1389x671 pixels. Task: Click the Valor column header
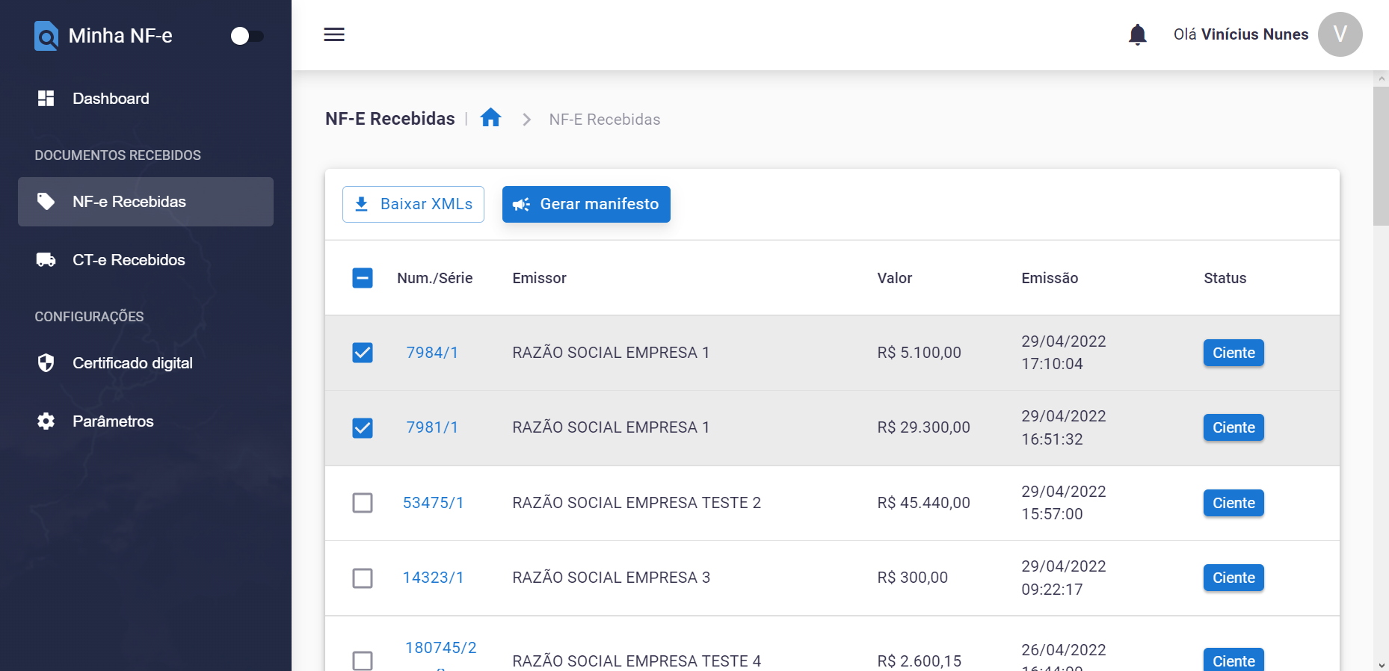click(x=895, y=278)
